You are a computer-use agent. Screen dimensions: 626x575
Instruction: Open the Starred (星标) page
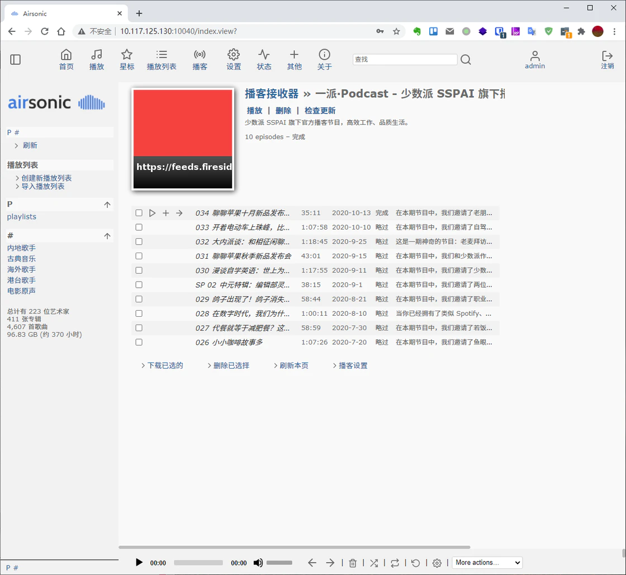127,55
